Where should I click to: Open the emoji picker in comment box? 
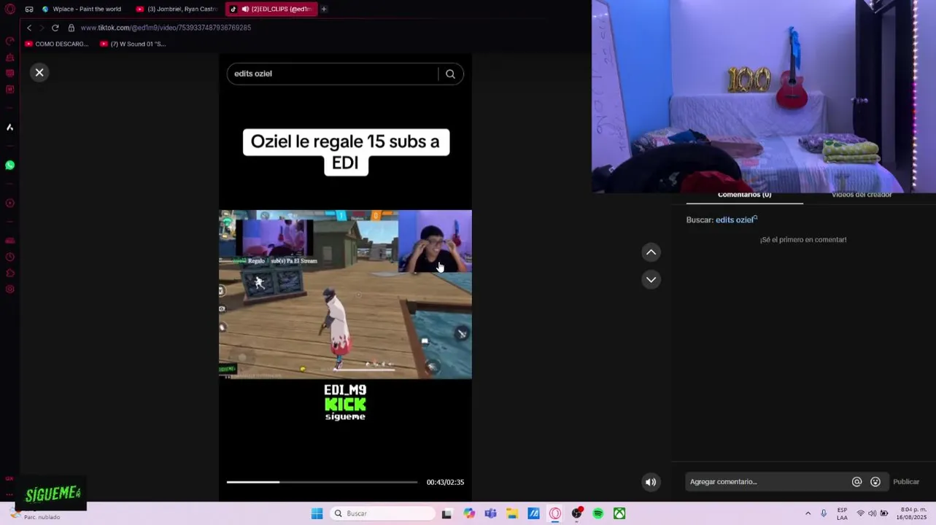tap(875, 482)
